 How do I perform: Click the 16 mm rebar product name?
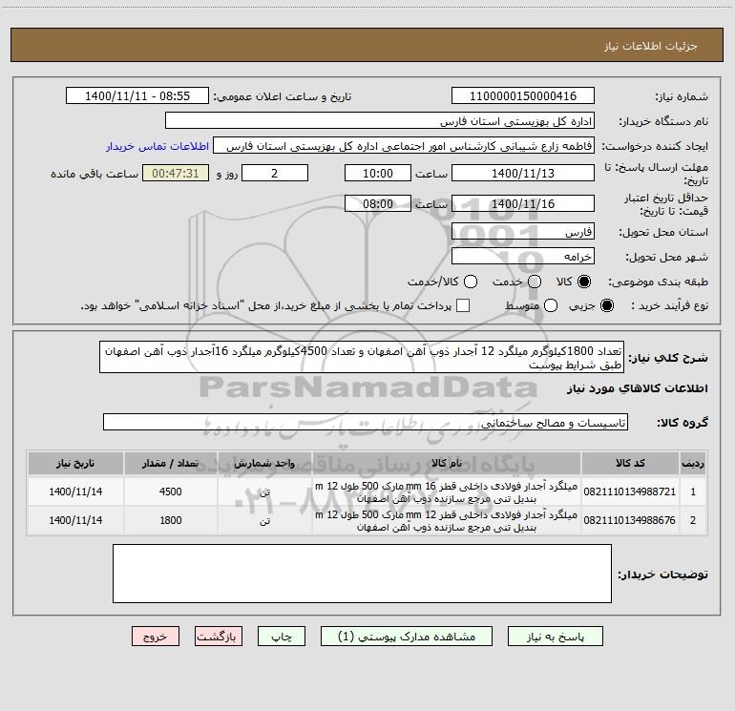tap(447, 491)
